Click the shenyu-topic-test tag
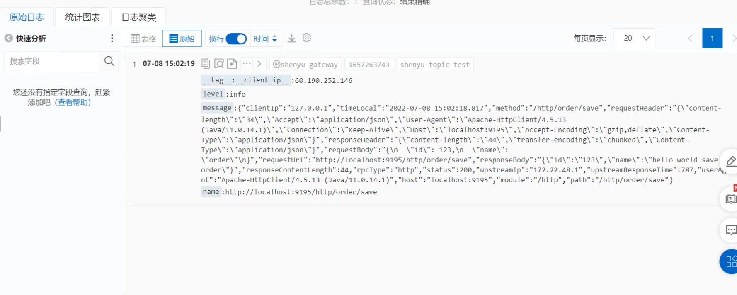Image resolution: width=737 pixels, height=295 pixels. pyautogui.click(x=435, y=65)
